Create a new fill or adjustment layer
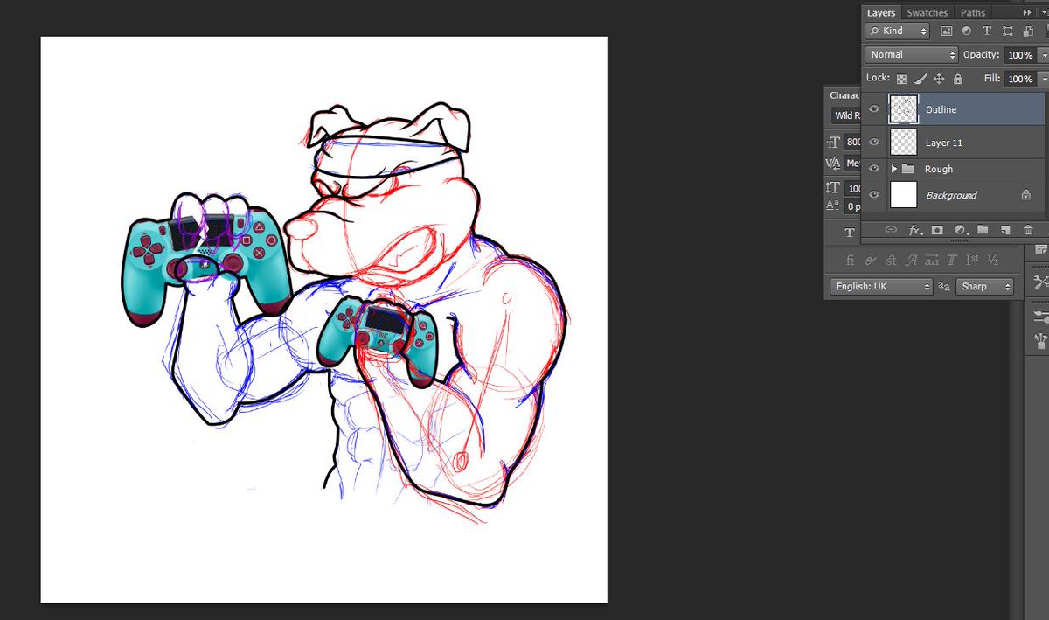This screenshot has width=1049, height=620. click(959, 230)
